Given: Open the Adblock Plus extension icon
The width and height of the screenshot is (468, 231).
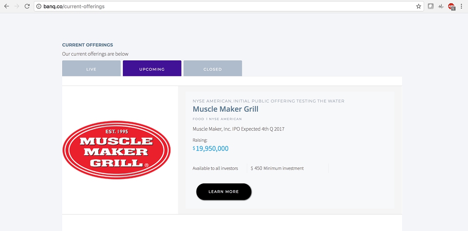Looking at the screenshot, I should coord(451,6).
